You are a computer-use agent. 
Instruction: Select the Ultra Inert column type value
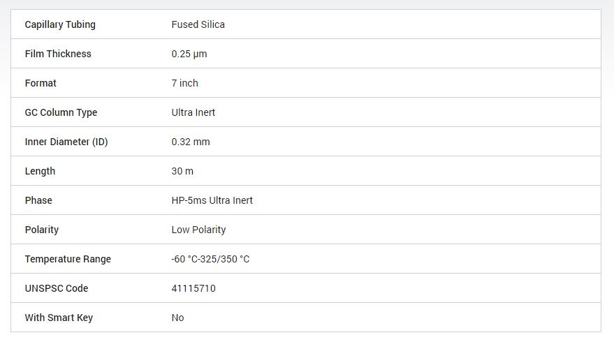(x=193, y=112)
